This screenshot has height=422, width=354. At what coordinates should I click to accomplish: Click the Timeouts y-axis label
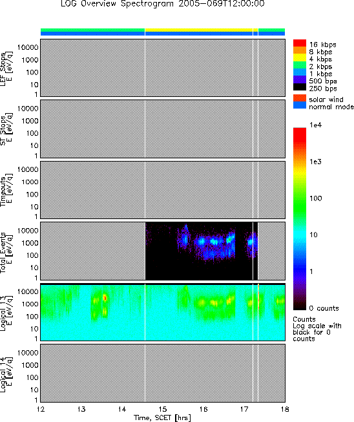tap(6, 191)
